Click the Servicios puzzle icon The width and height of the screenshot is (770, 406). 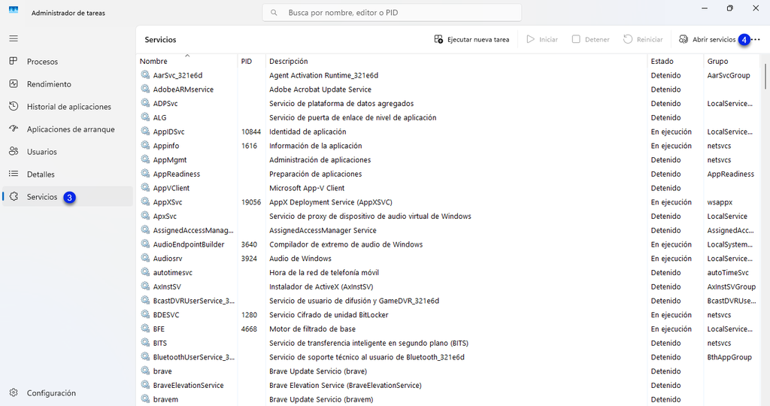[x=14, y=196]
